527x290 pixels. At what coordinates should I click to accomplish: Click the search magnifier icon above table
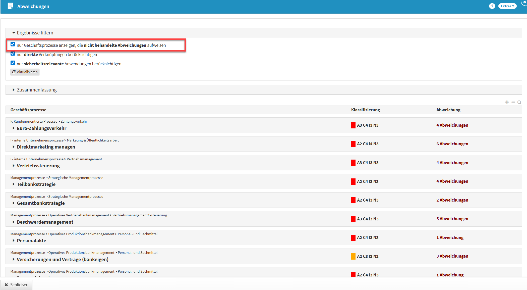[519, 102]
